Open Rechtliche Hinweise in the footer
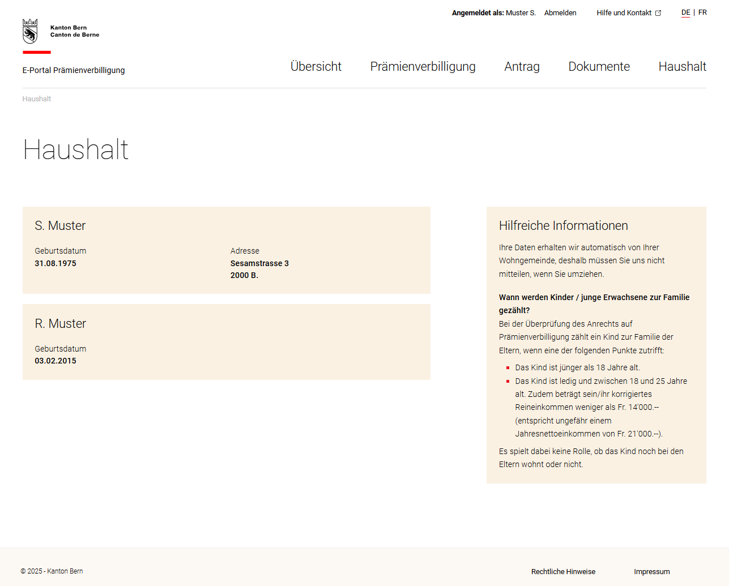This screenshot has height=586, width=729. 563,572
